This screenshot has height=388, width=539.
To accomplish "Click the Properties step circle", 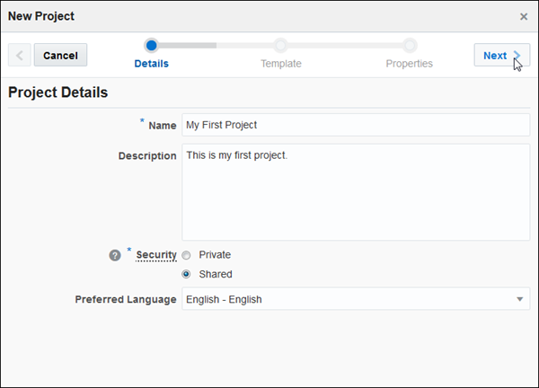I will click(410, 44).
